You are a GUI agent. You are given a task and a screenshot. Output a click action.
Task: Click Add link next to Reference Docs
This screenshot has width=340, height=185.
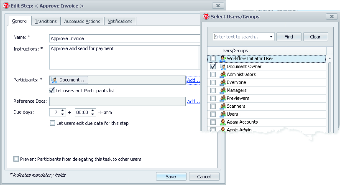[x=193, y=101]
